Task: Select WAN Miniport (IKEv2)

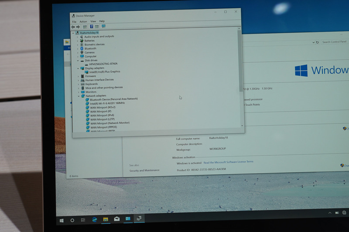Action: point(103,107)
